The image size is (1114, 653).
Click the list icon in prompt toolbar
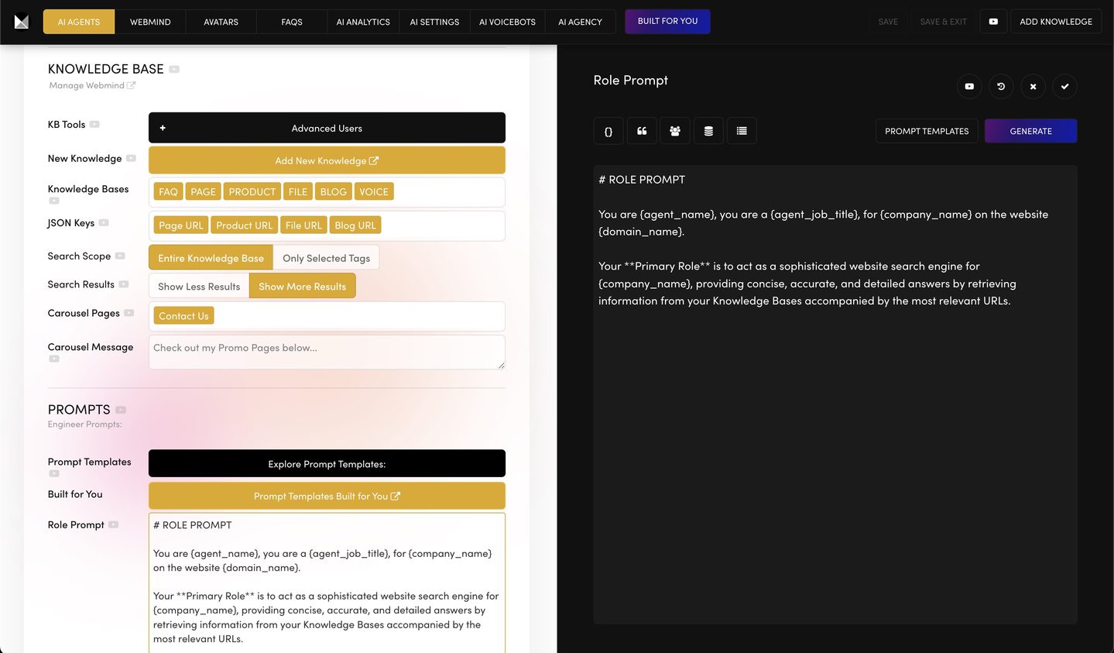pos(742,131)
